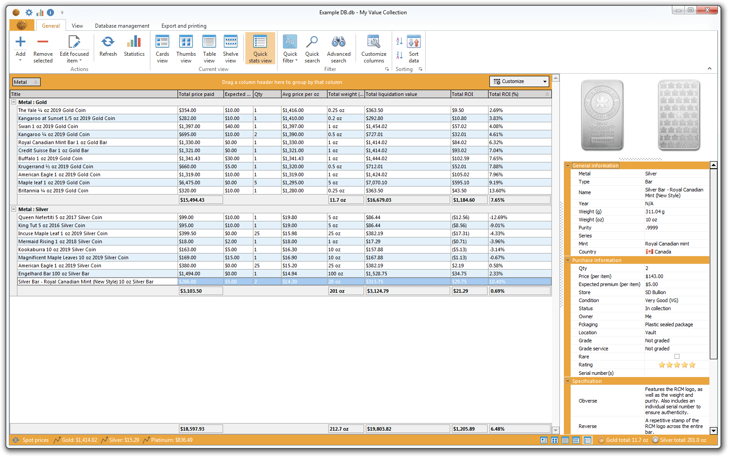Open Customize columns tool
Viewport: 729px width, 457px height.
[374, 42]
